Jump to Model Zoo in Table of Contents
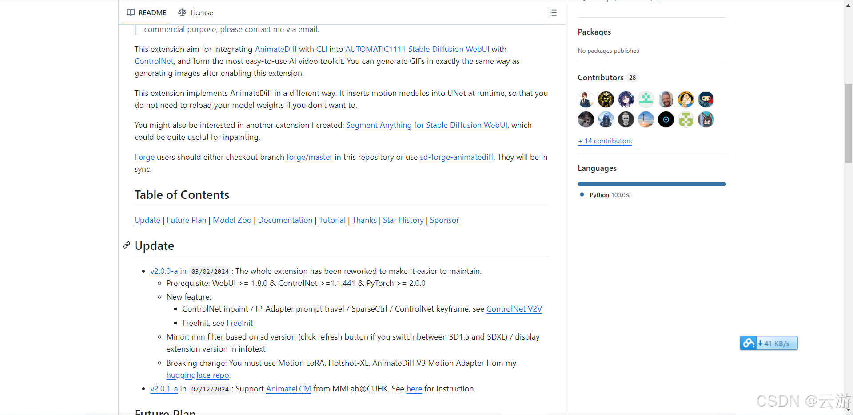The image size is (853, 415). 232,220
